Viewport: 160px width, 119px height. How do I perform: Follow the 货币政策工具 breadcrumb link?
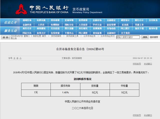pyautogui.click(x=72, y=36)
